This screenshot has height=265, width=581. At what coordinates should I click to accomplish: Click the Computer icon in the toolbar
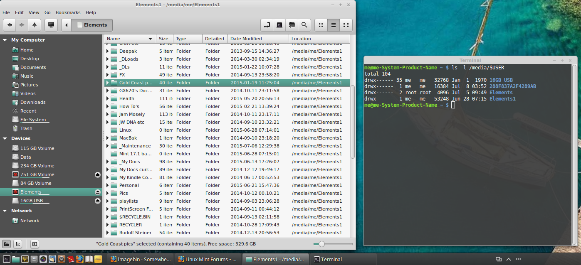(x=51, y=25)
